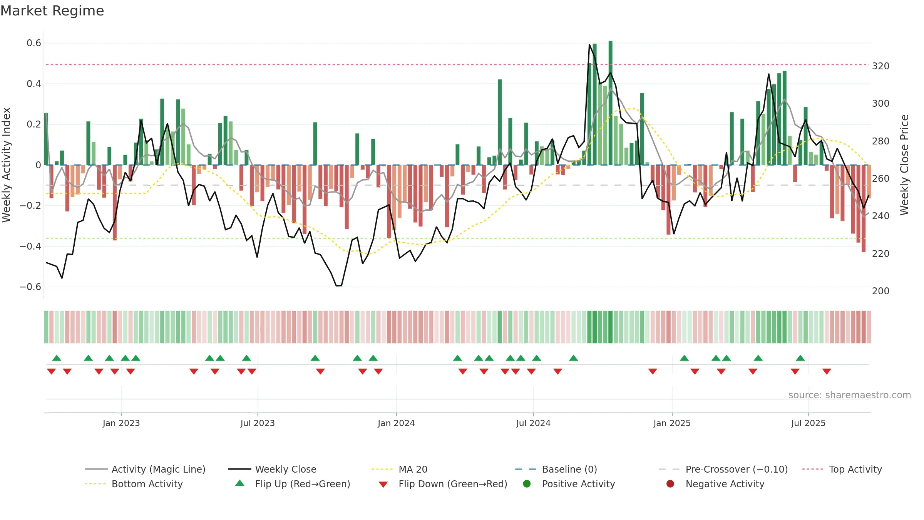Click the green circle Positive Activity legend icon
924x520 pixels.
tap(527, 484)
